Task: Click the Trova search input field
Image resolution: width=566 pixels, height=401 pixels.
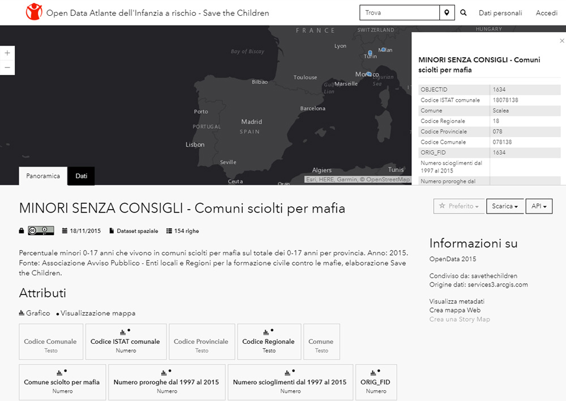Action: pyautogui.click(x=400, y=12)
